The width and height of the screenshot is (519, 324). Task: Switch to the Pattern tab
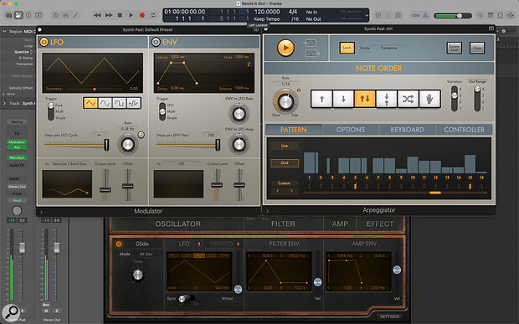coord(294,130)
